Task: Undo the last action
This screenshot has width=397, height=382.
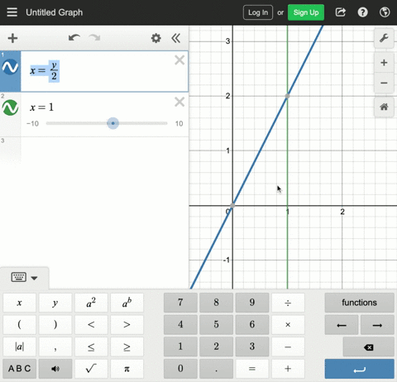Action: point(74,38)
